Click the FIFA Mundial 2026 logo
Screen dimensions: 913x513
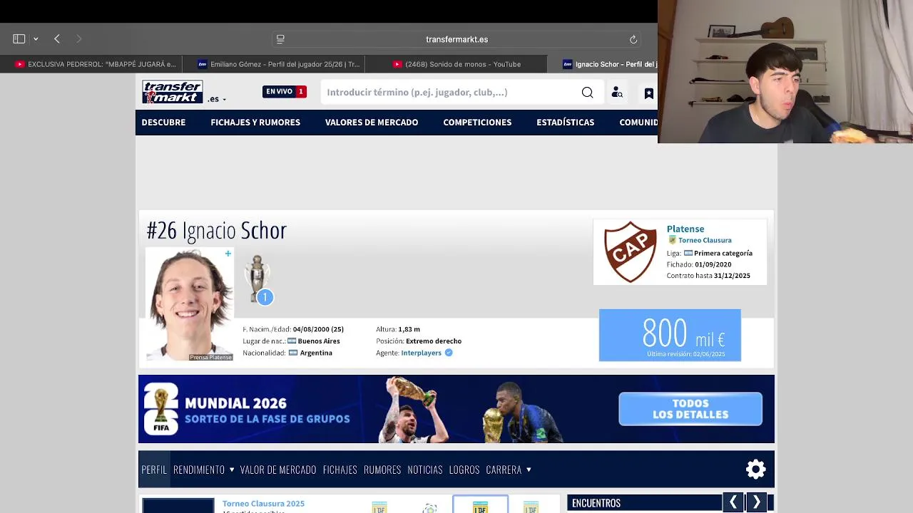(x=161, y=408)
